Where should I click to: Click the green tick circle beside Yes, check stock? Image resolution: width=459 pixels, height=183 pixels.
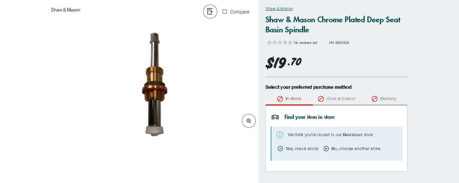click(280, 148)
